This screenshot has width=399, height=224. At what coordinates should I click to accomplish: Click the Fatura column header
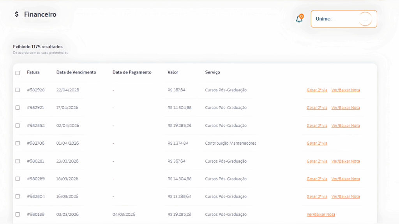[33, 72]
